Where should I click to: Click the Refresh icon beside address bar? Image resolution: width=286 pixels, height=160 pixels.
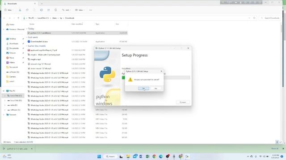254,18
